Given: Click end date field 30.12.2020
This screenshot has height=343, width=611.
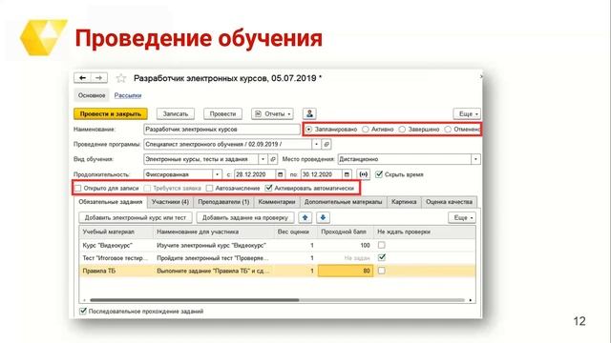Looking at the screenshot, I should (321, 174).
